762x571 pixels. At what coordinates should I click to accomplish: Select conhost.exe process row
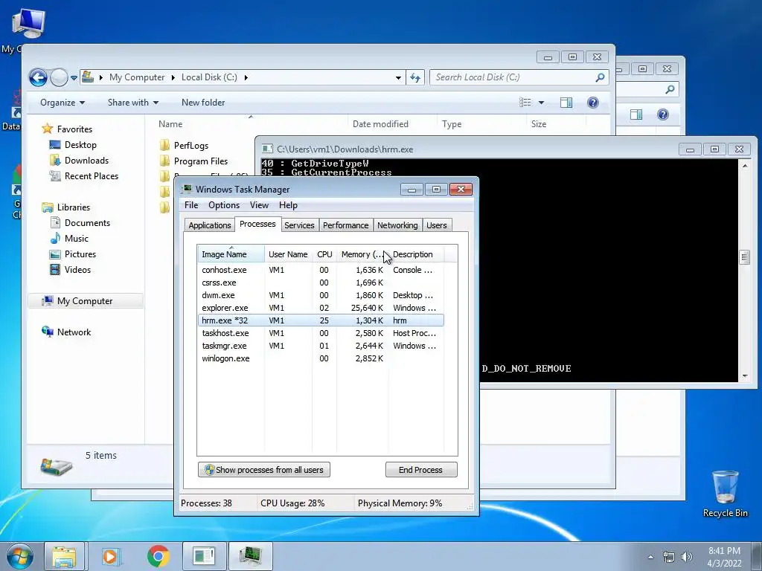coord(321,270)
